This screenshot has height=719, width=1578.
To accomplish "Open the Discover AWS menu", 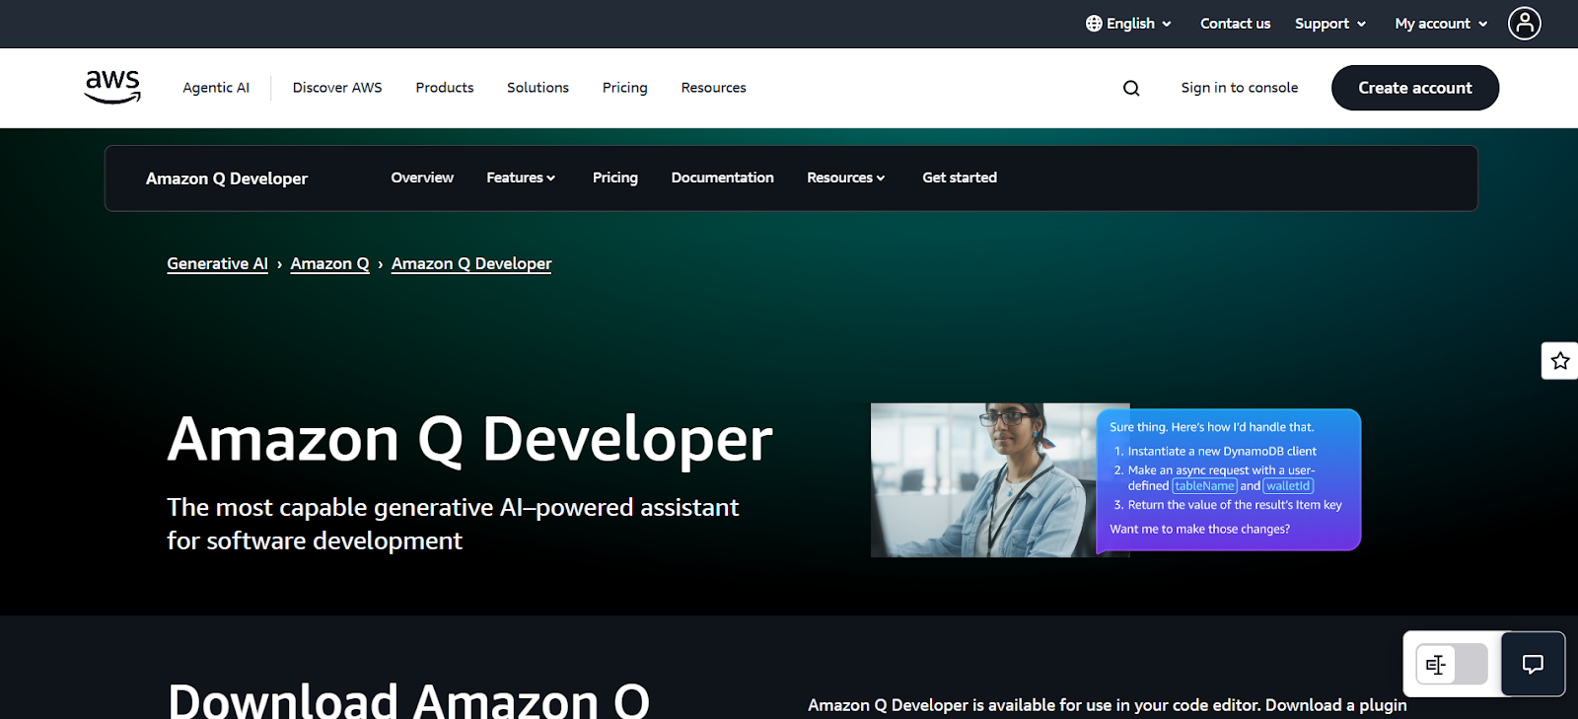I will [x=337, y=88].
